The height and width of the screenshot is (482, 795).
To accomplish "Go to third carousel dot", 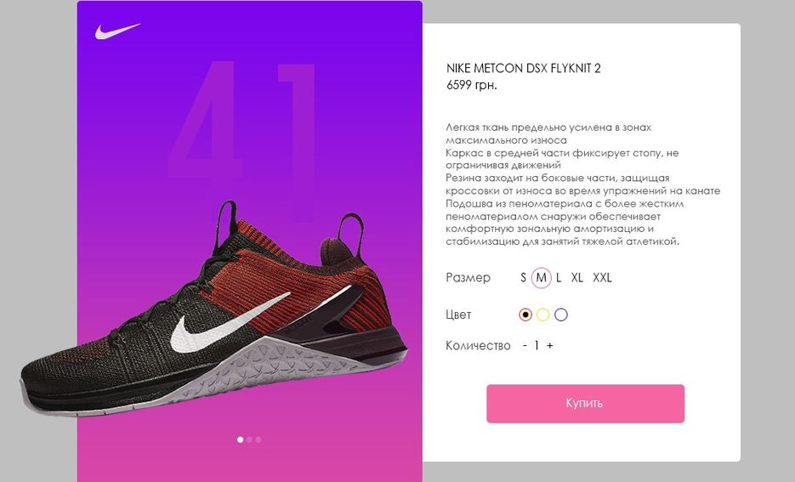I will (x=258, y=439).
